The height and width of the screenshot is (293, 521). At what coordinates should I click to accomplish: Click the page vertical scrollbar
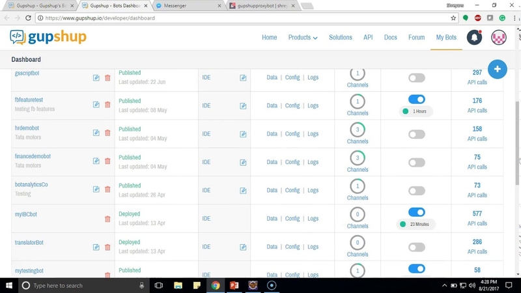(518, 143)
